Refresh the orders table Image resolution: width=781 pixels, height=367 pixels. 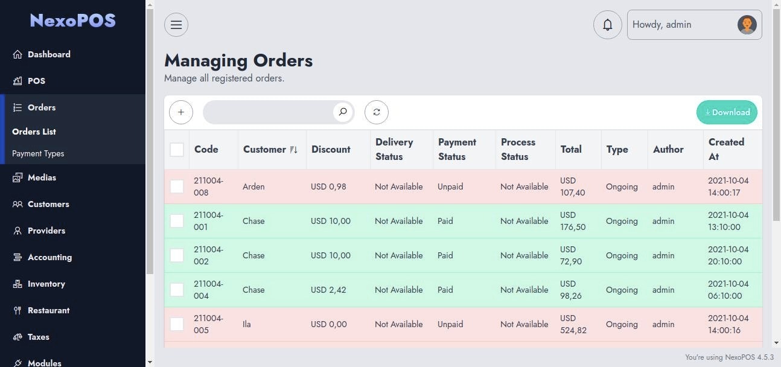pyautogui.click(x=377, y=112)
